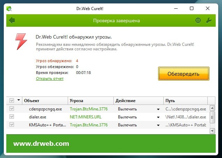Click the threat list scrollbar thumb
Screen dimensions: 222x158
click(x=212, y=117)
